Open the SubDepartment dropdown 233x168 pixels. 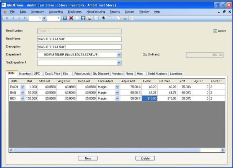[x=119, y=63]
